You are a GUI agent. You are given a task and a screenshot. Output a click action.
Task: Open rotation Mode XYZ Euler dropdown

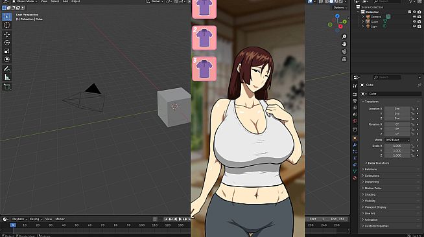[397, 140]
